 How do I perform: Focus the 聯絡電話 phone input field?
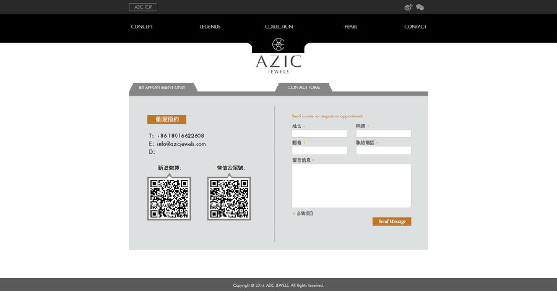coord(384,150)
